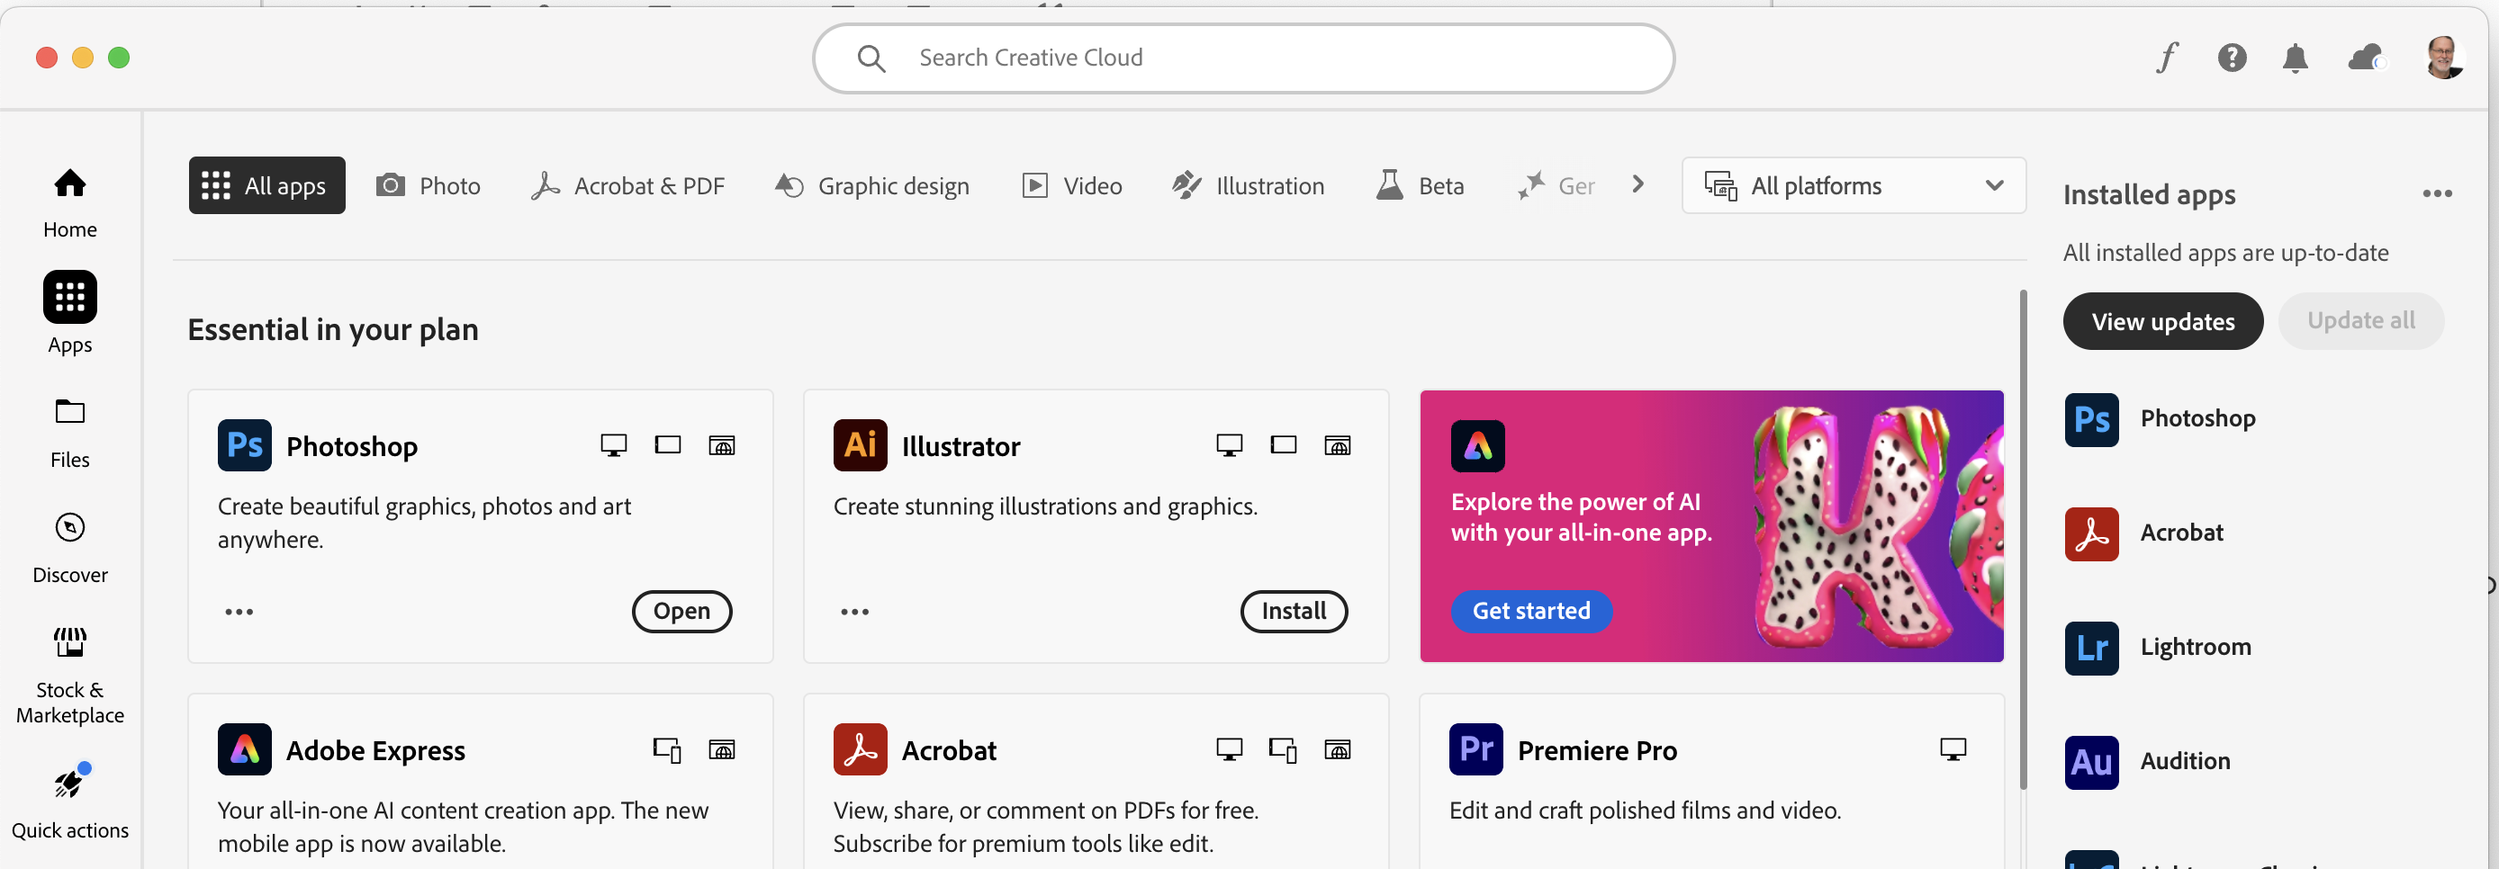Install Illustrator
The image size is (2499, 869).
coord(1295,611)
